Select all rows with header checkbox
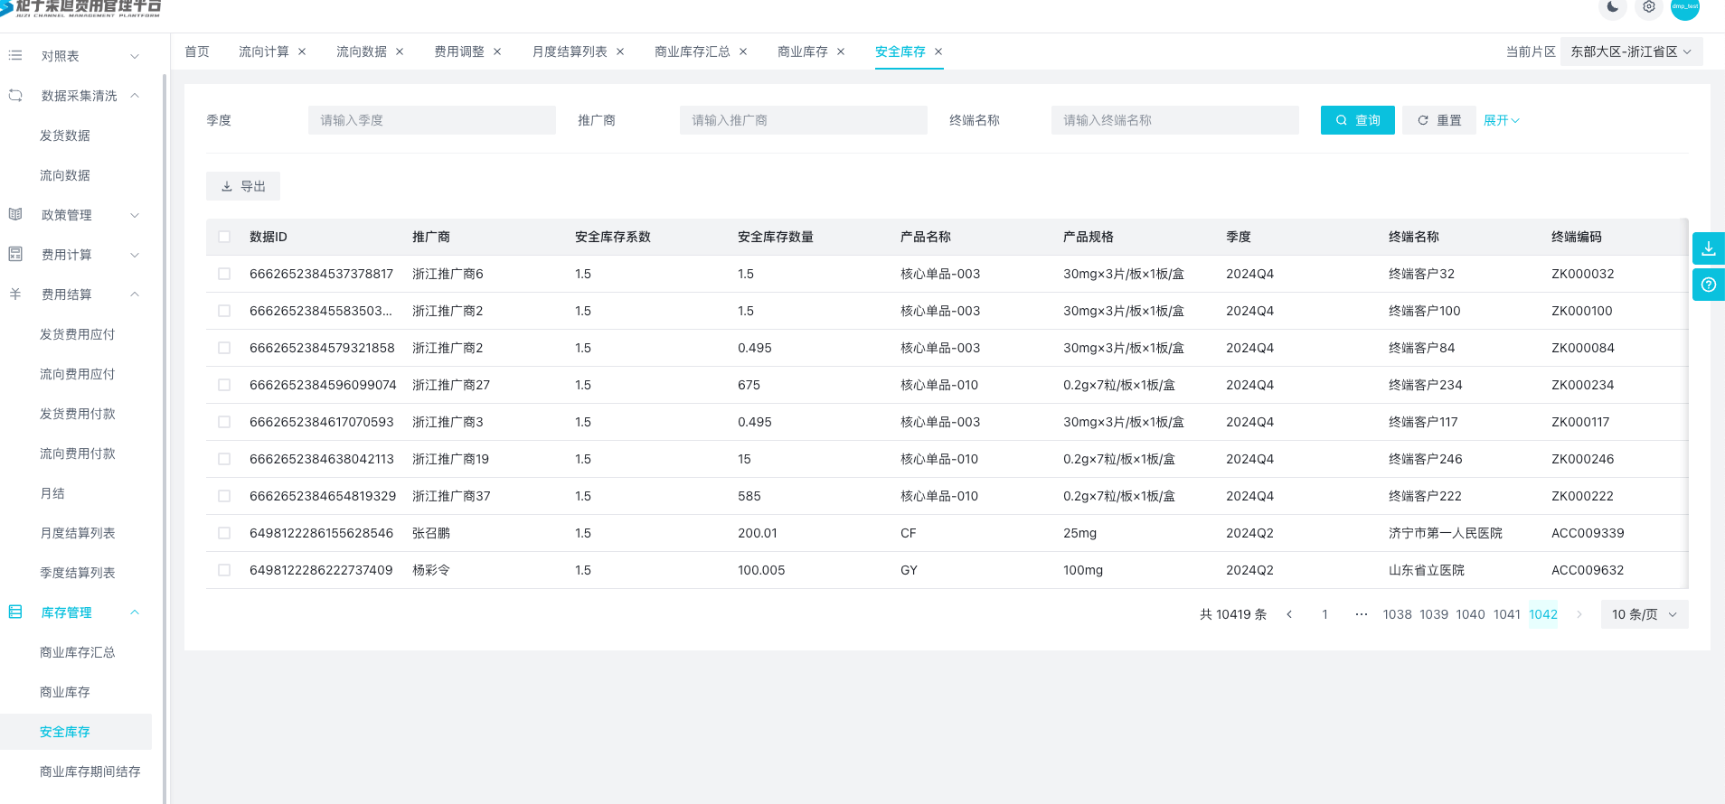Screen dimensions: 1725x804 click(x=224, y=237)
